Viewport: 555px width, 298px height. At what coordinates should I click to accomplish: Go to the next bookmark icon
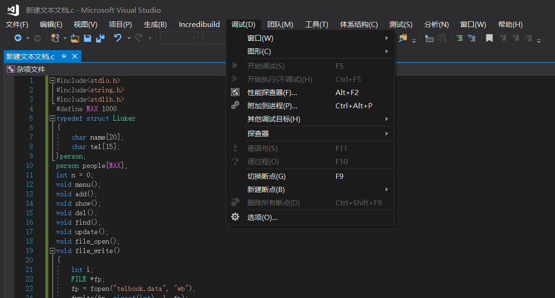coord(515,38)
